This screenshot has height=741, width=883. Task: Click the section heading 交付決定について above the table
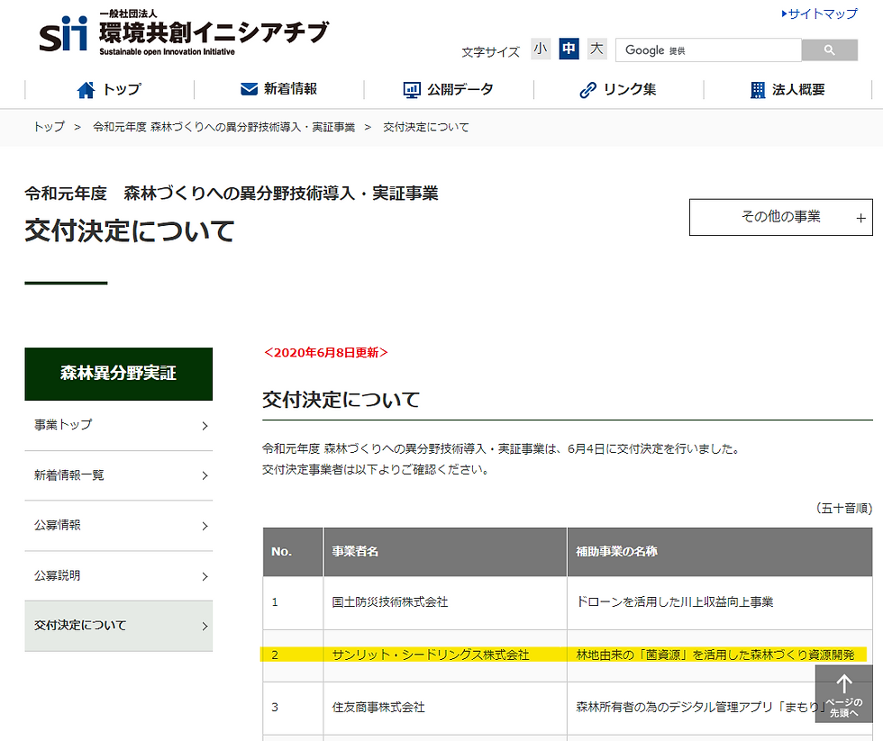pyautogui.click(x=341, y=400)
